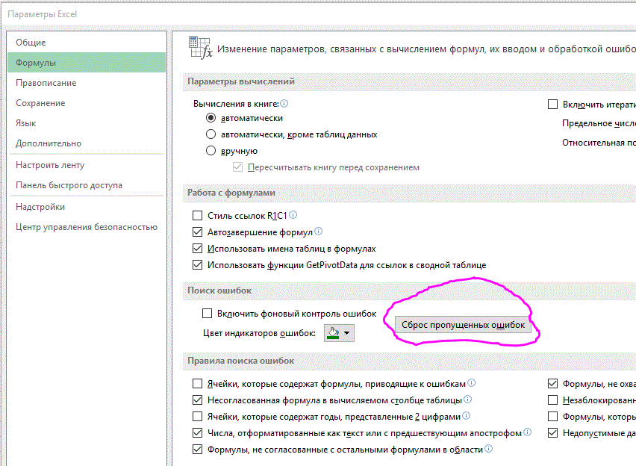Toggle Несогласованная формула в вычисляемом столбце
This screenshot has width=636, height=466.
pyautogui.click(x=197, y=400)
